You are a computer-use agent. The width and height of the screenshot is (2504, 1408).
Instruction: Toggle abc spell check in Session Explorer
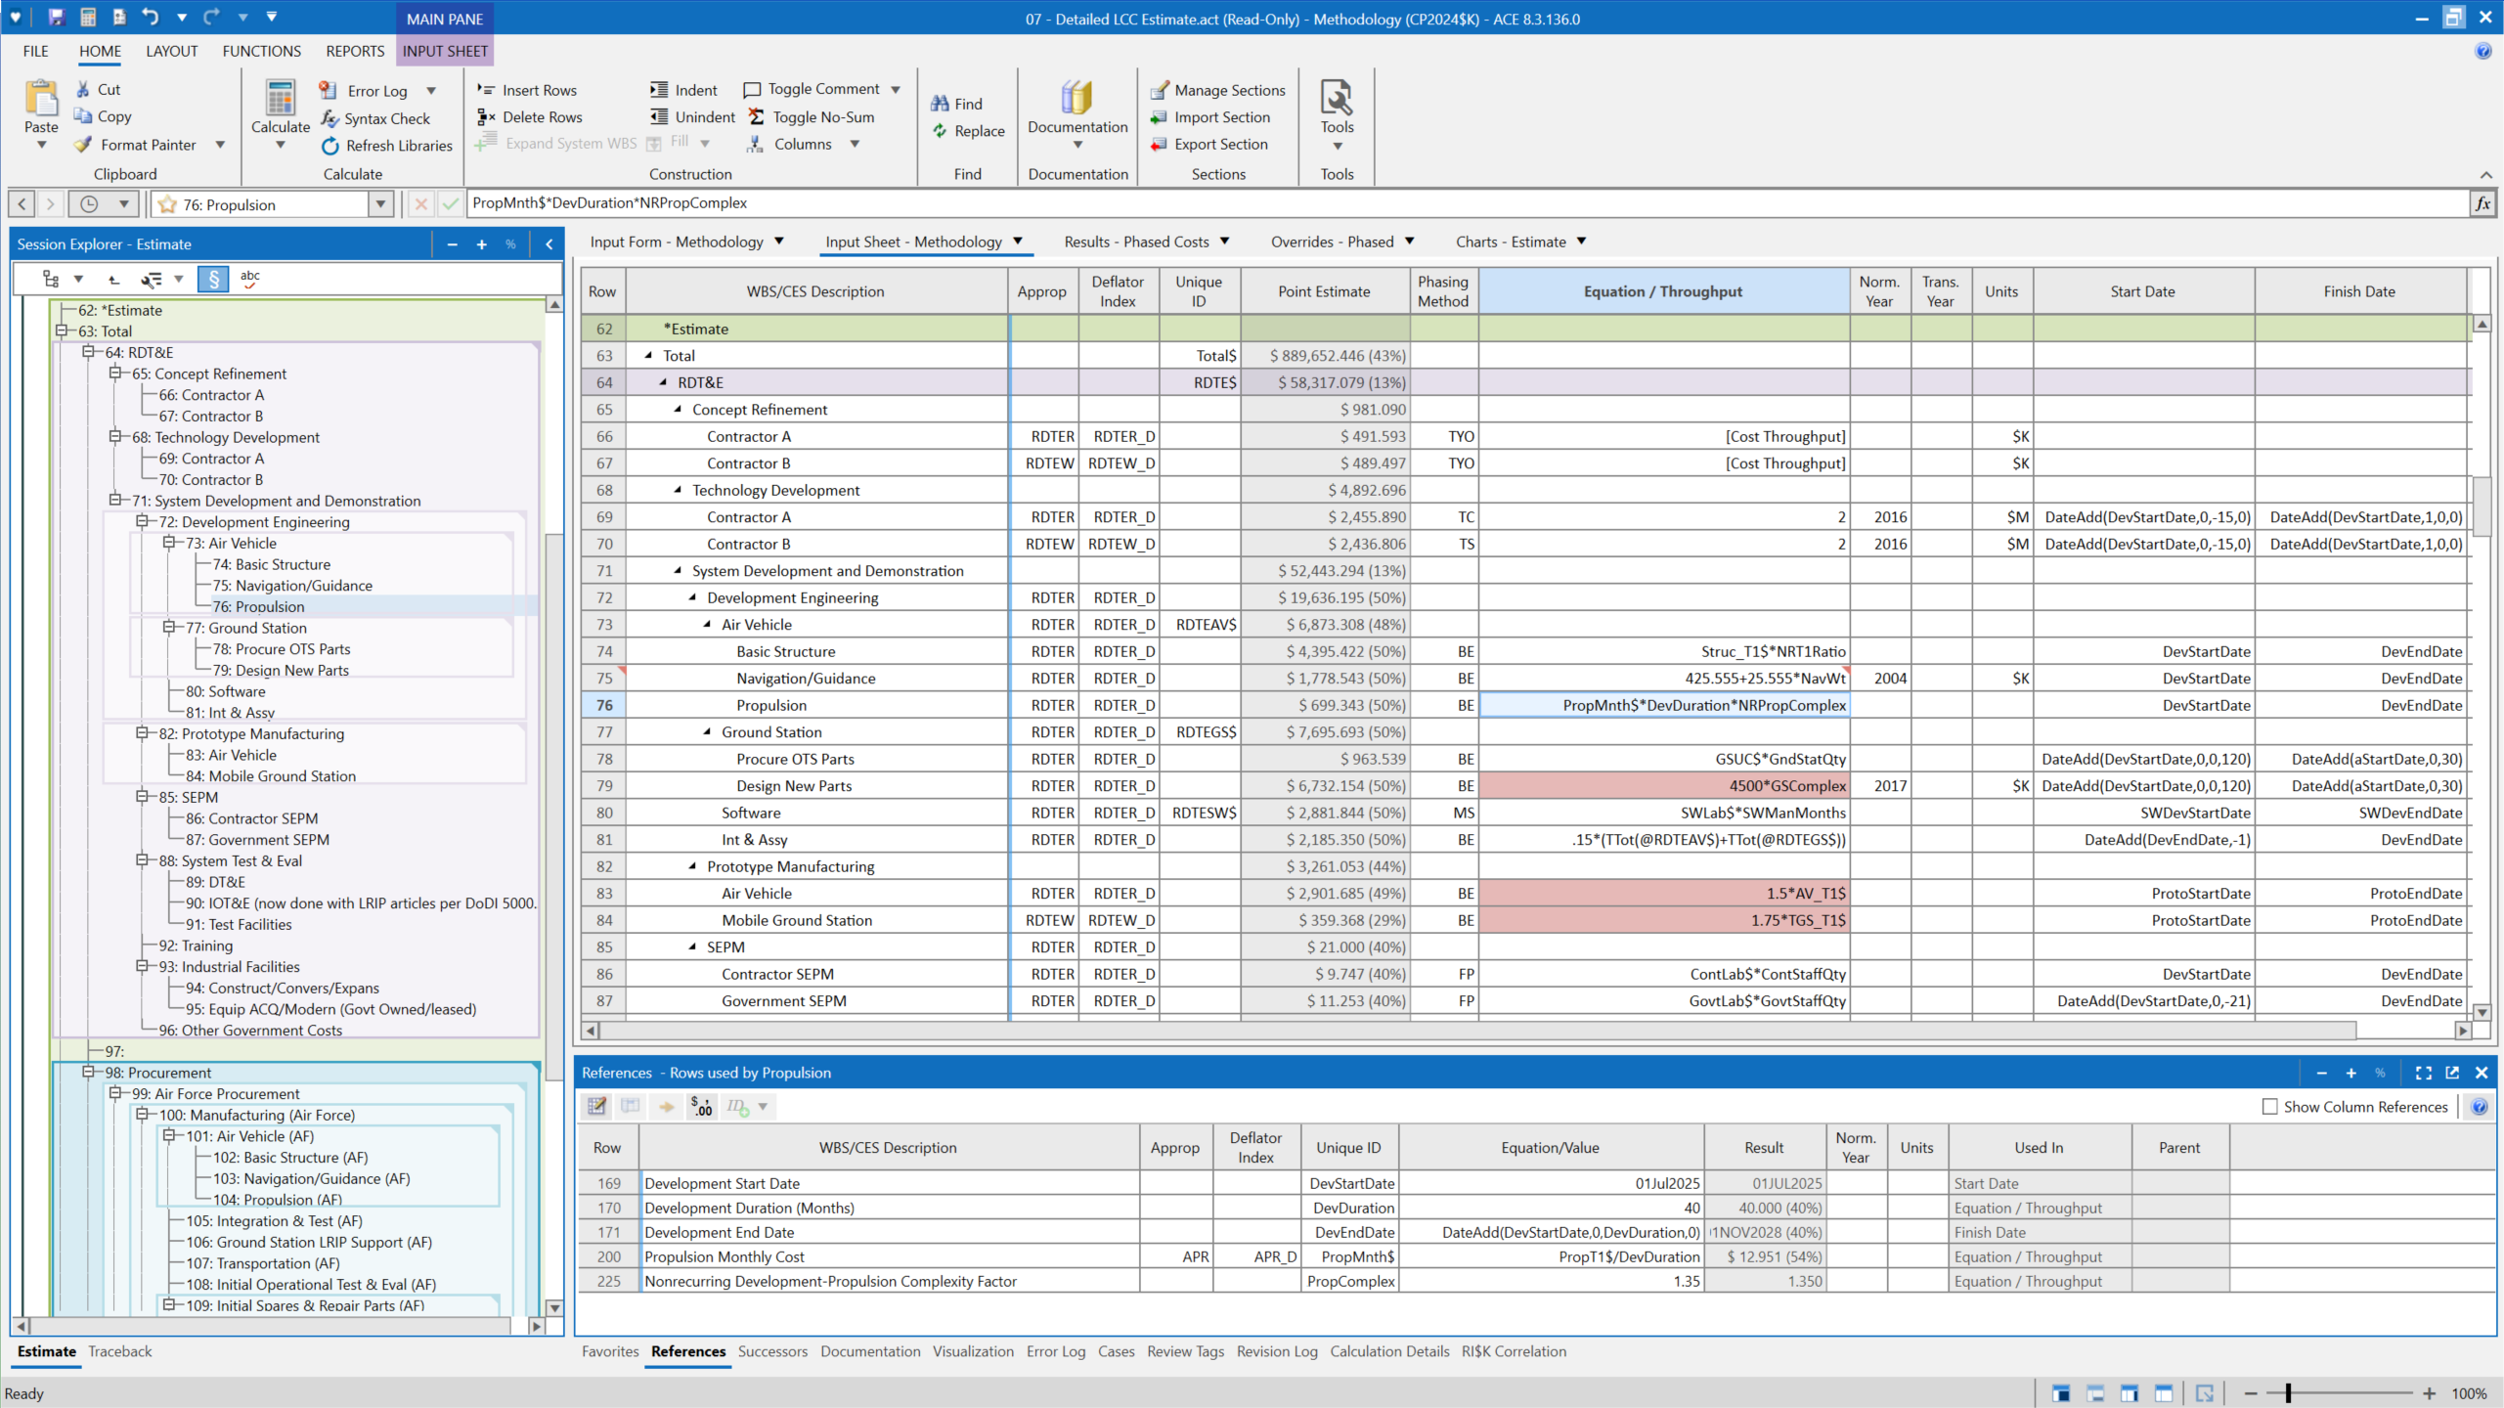(250, 280)
